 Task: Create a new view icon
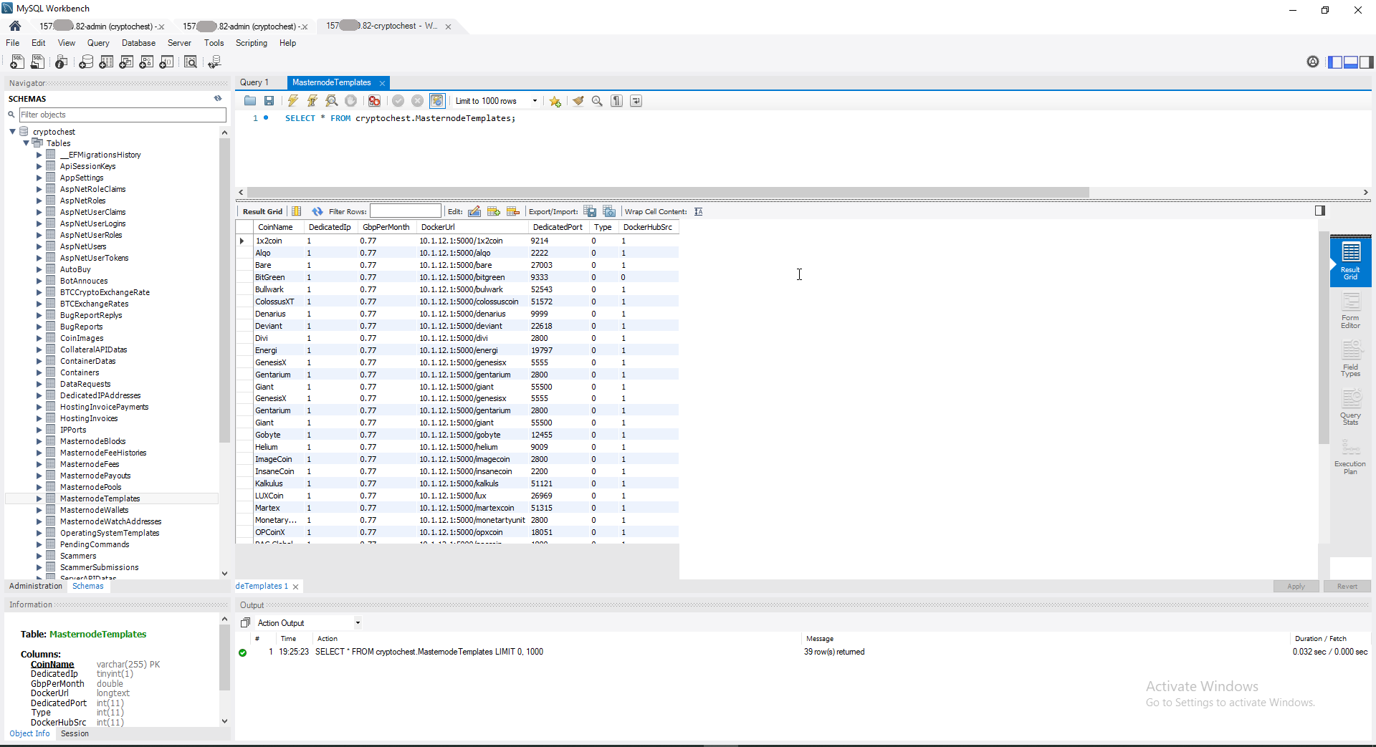coord(126,62)
